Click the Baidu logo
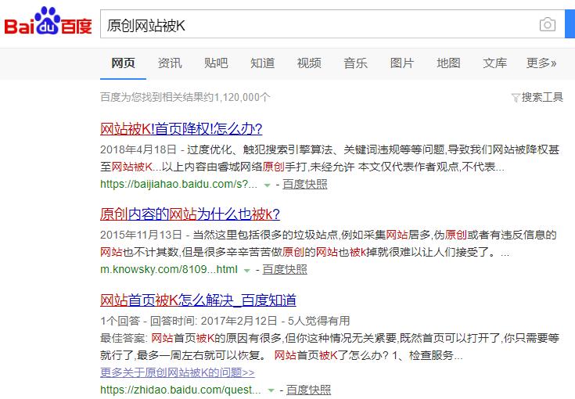Screen dimensions: 575x399 (x=48, y=21)
